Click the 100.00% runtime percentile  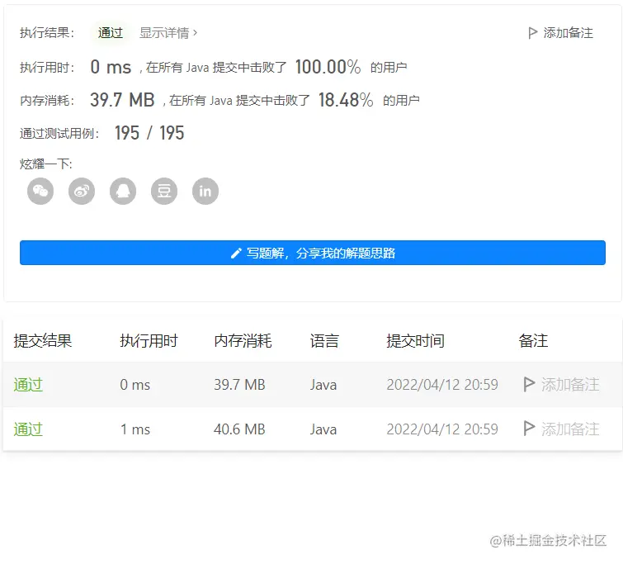[328, 67]
